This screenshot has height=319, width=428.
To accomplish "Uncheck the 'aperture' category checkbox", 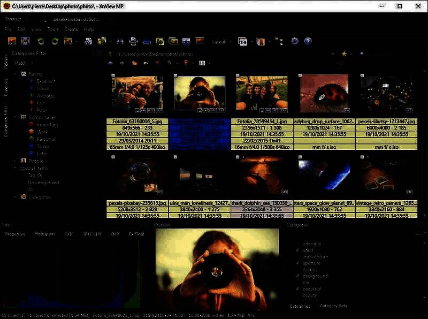I will click(x=297, y=263).
